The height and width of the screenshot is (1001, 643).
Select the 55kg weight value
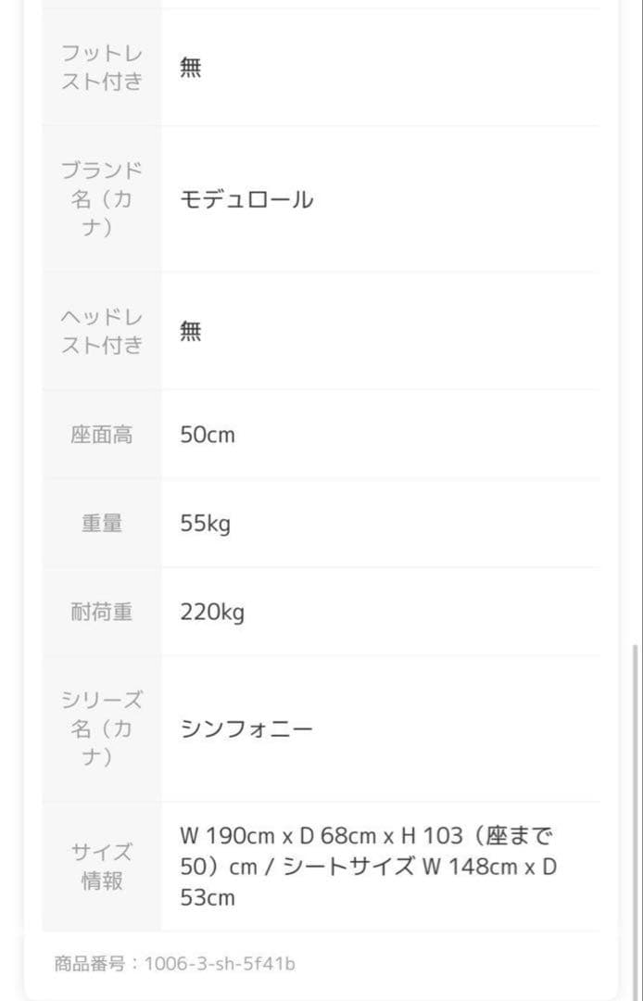tap(206, 524)
